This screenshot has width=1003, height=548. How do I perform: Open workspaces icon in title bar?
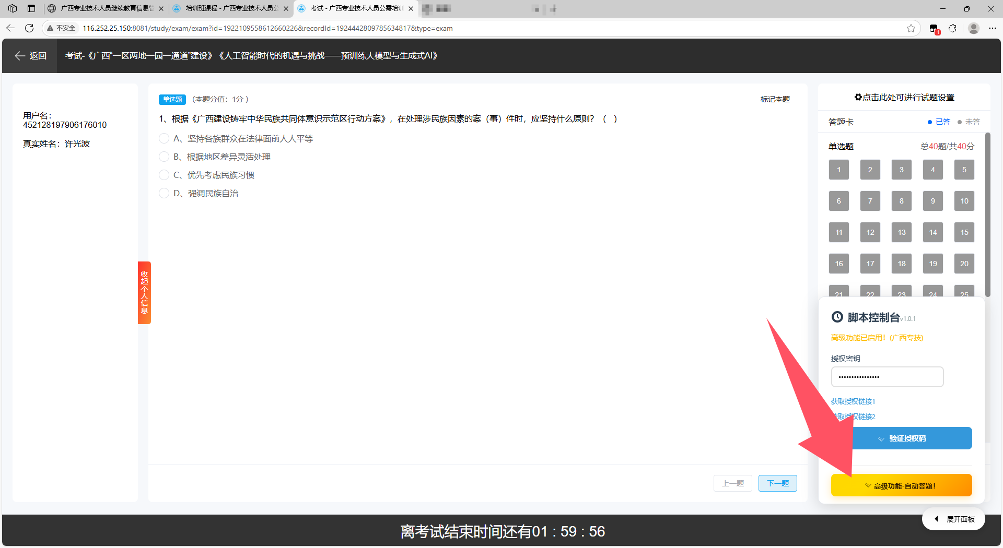[13, 8]
